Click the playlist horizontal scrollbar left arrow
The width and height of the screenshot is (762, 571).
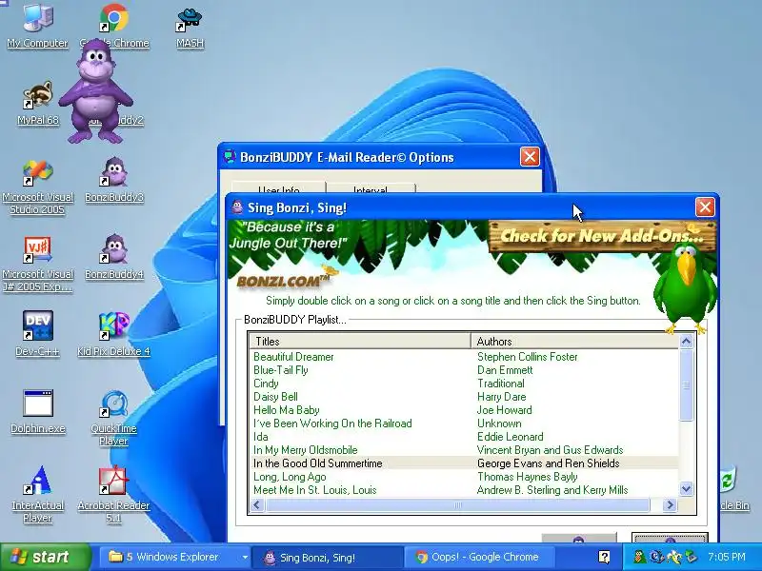click(257, 505)
